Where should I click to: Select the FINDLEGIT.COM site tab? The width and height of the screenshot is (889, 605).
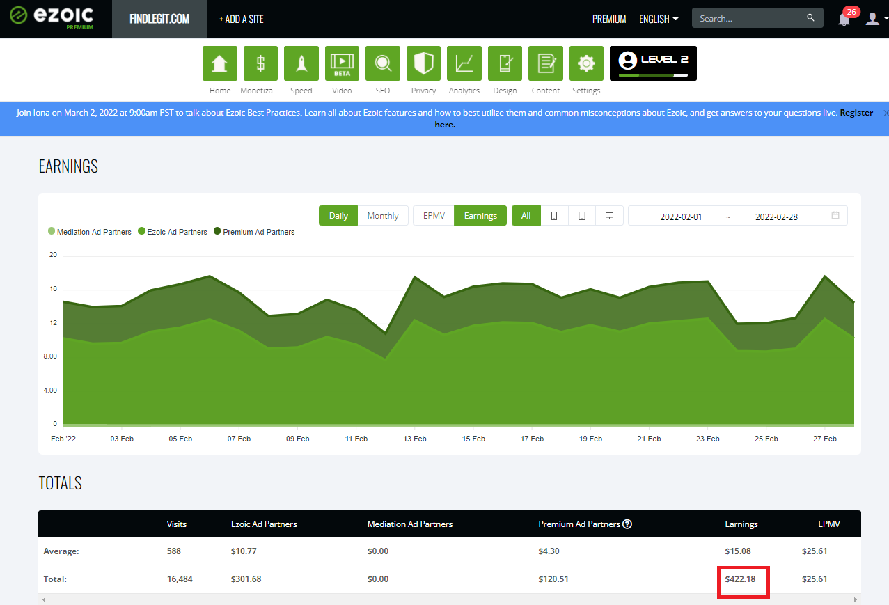pyautogui.click(x=159, y=19)
